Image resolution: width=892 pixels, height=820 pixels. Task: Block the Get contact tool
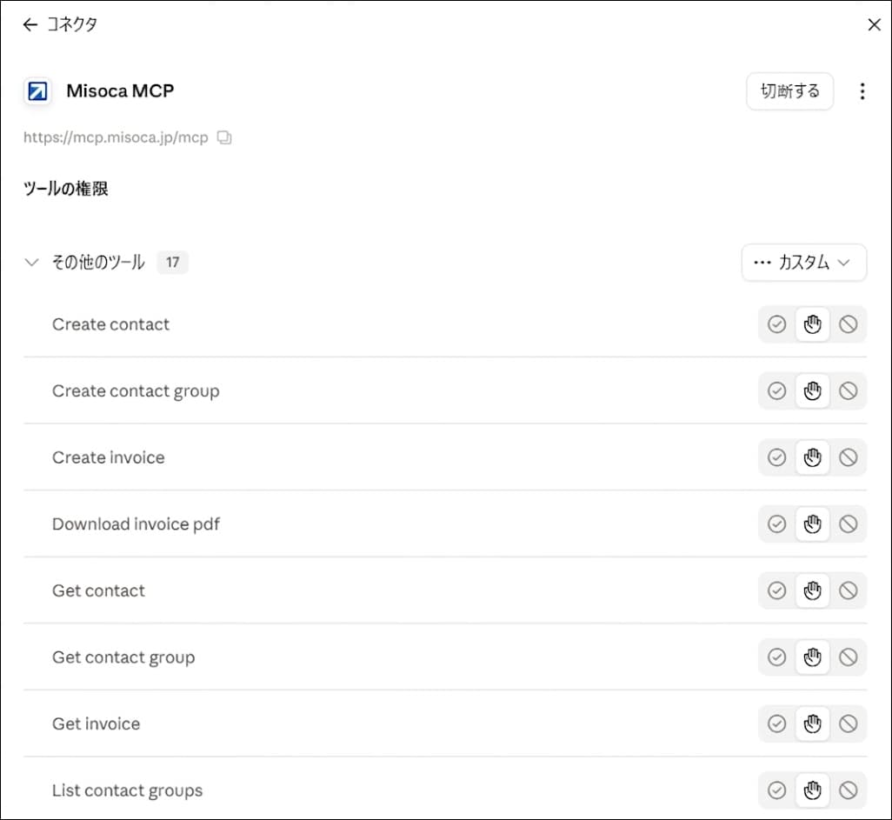[x=849, y=590]
